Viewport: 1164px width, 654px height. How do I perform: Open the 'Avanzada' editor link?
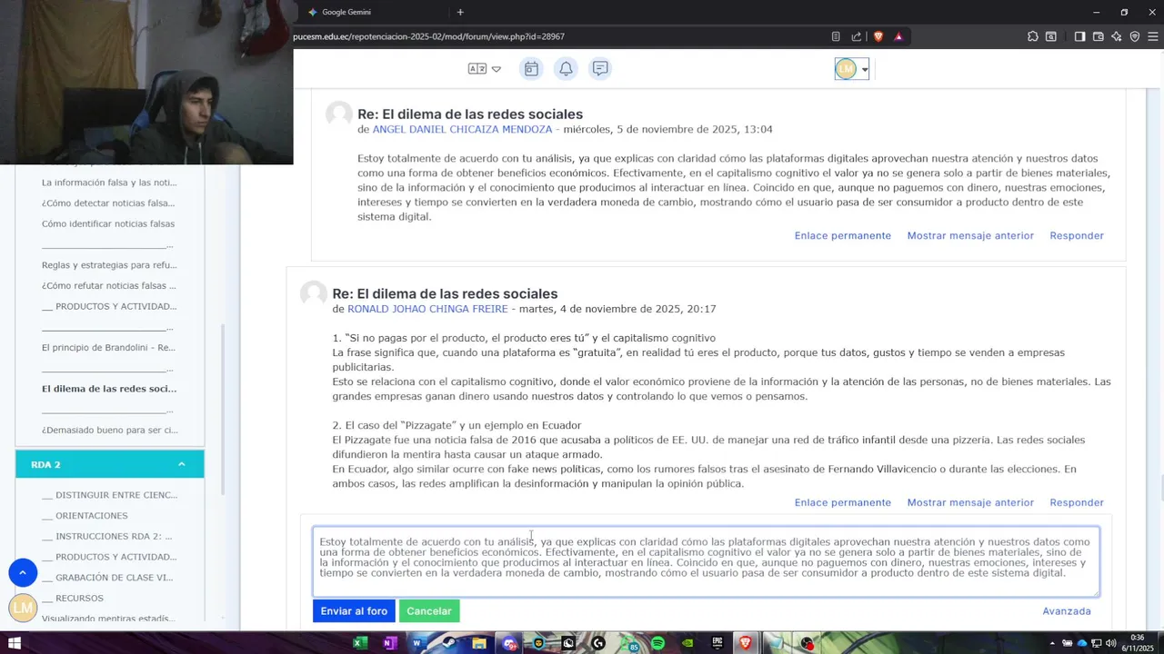pos(1067,611)
